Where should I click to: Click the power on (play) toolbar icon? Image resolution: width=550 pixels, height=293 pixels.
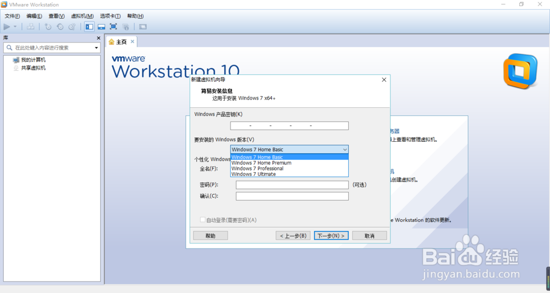click(x=7, y=26)
